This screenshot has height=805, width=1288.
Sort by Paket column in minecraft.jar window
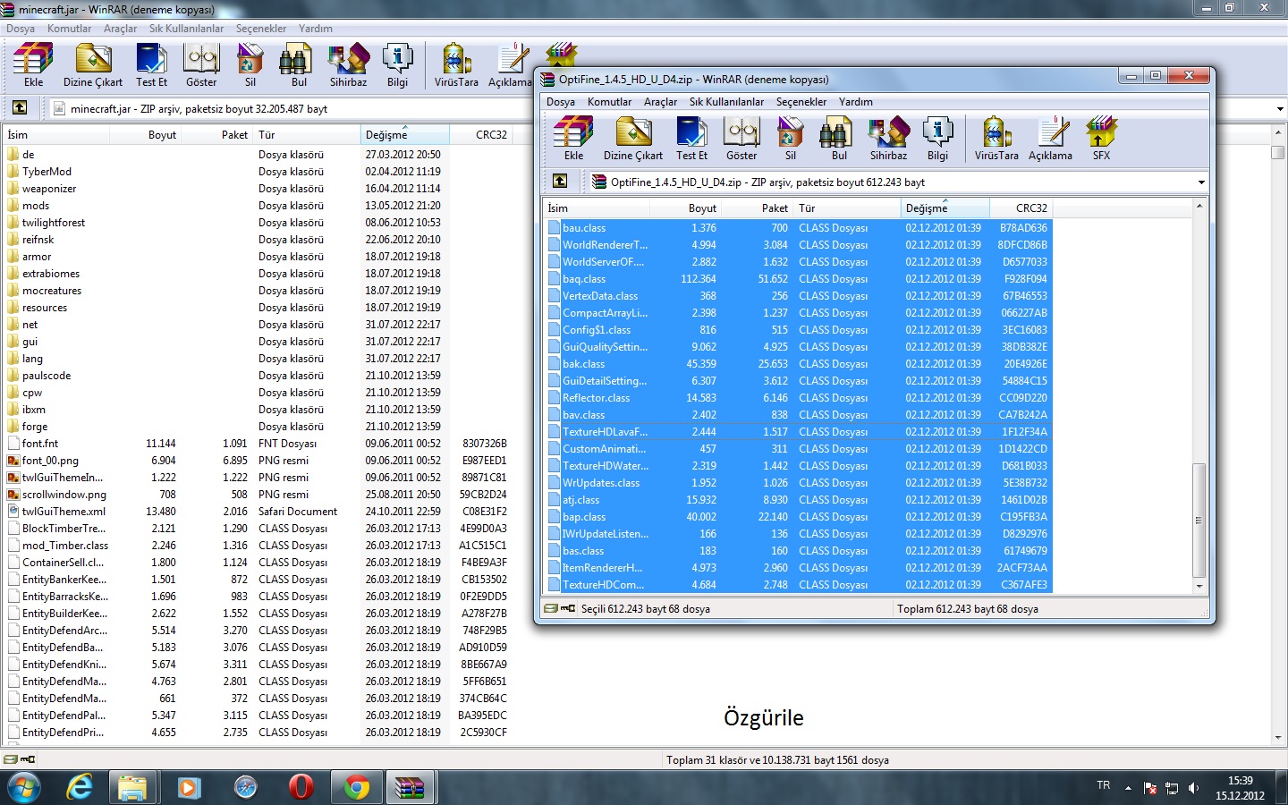217,135
